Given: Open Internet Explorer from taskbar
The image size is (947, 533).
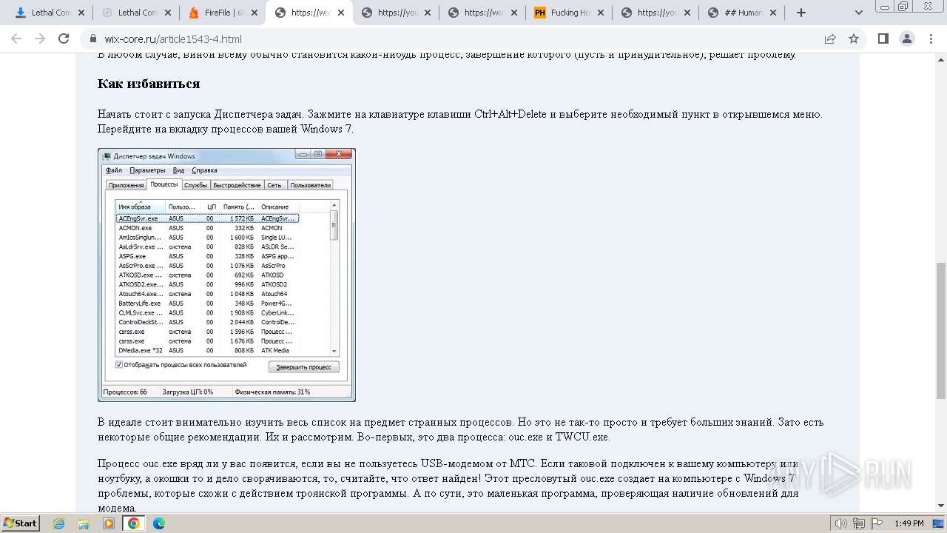Looking at the screenshot, I should (59, 523).
